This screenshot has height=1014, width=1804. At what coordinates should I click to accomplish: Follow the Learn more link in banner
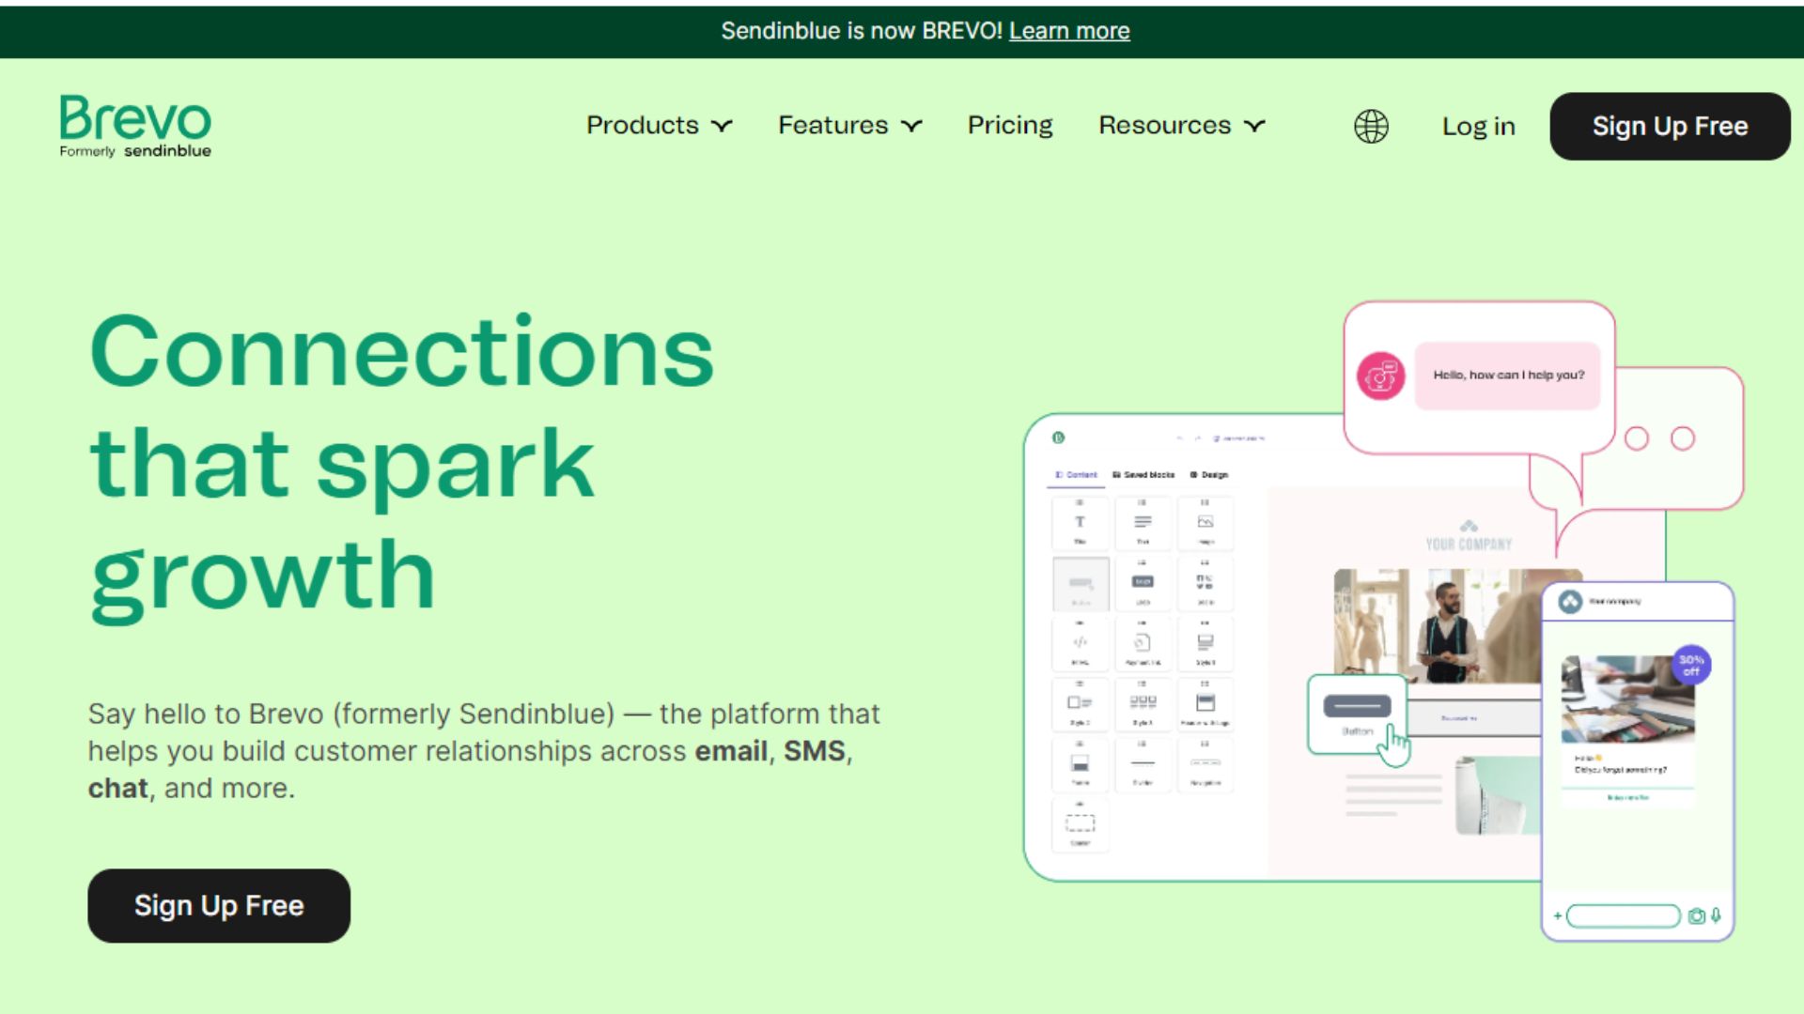click(x=1069, y=31)
